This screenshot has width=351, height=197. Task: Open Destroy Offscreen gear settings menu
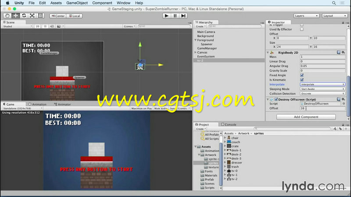click(343, 99)
